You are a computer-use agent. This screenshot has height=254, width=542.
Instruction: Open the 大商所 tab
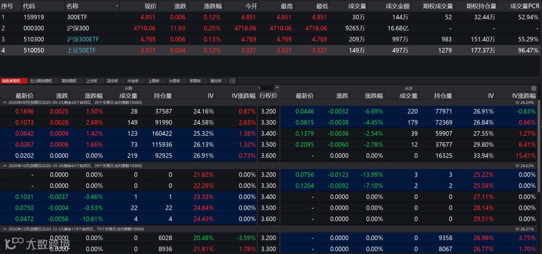(174, 81)
